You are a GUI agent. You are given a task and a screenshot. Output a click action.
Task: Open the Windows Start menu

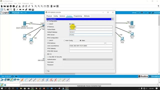[x=2, y=88]
